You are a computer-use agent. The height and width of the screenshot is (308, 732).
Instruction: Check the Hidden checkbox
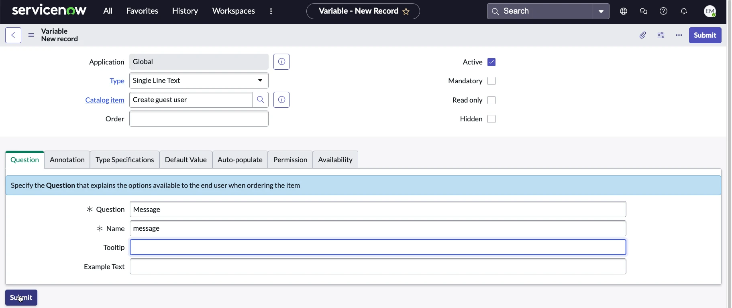point(491,119)
